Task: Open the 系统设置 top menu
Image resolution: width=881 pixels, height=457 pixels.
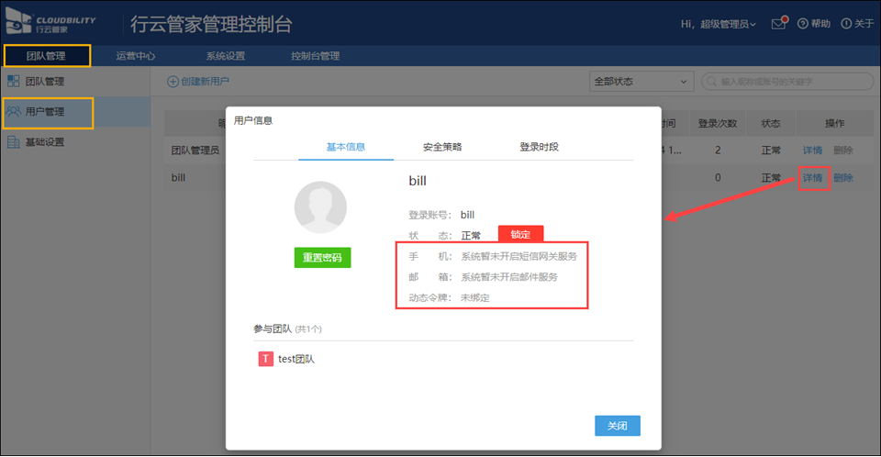Action: coord(225,56)
